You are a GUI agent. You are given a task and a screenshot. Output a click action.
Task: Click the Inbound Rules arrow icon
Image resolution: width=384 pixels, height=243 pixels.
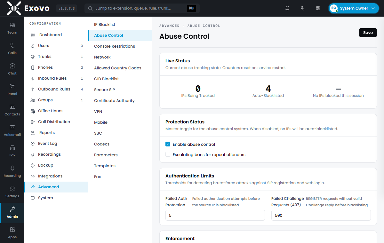33,78
